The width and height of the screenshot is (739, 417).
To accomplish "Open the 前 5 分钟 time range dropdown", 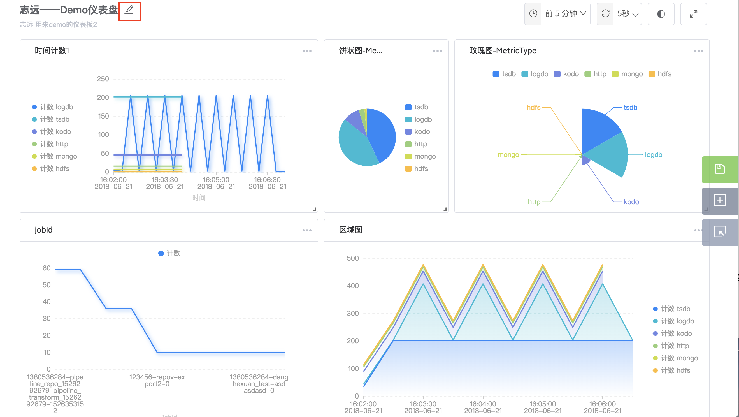I will [x=565, y=14].
